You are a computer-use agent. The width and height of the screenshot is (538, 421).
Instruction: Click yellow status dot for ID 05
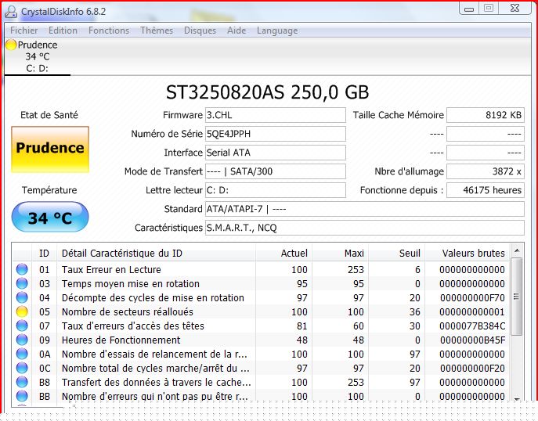click(22, 311)
